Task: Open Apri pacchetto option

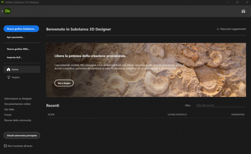Action: tap(16, 37)
